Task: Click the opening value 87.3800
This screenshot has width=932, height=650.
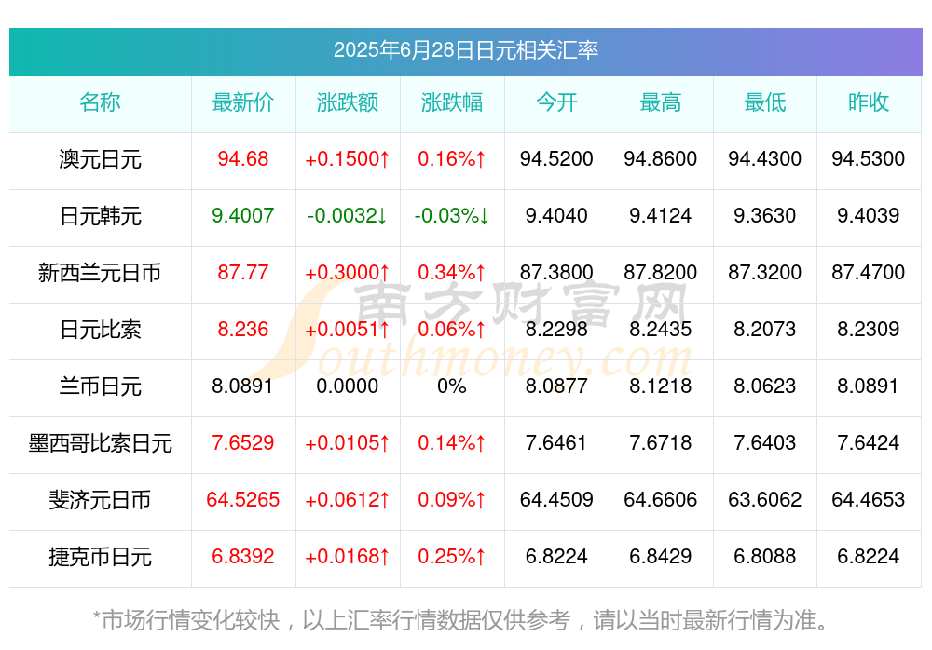Action: [556, 273]
